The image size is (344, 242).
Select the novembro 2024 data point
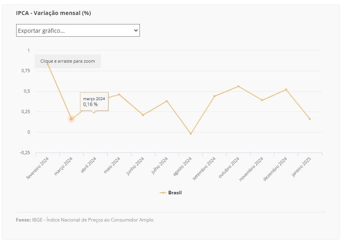262,100
